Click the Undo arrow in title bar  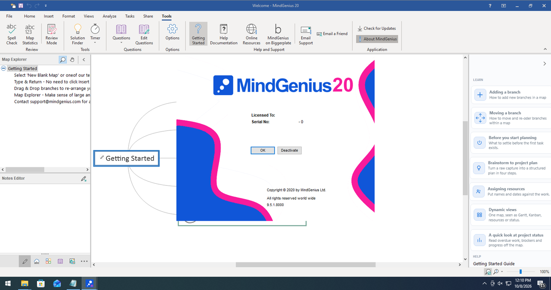[29, 6]
